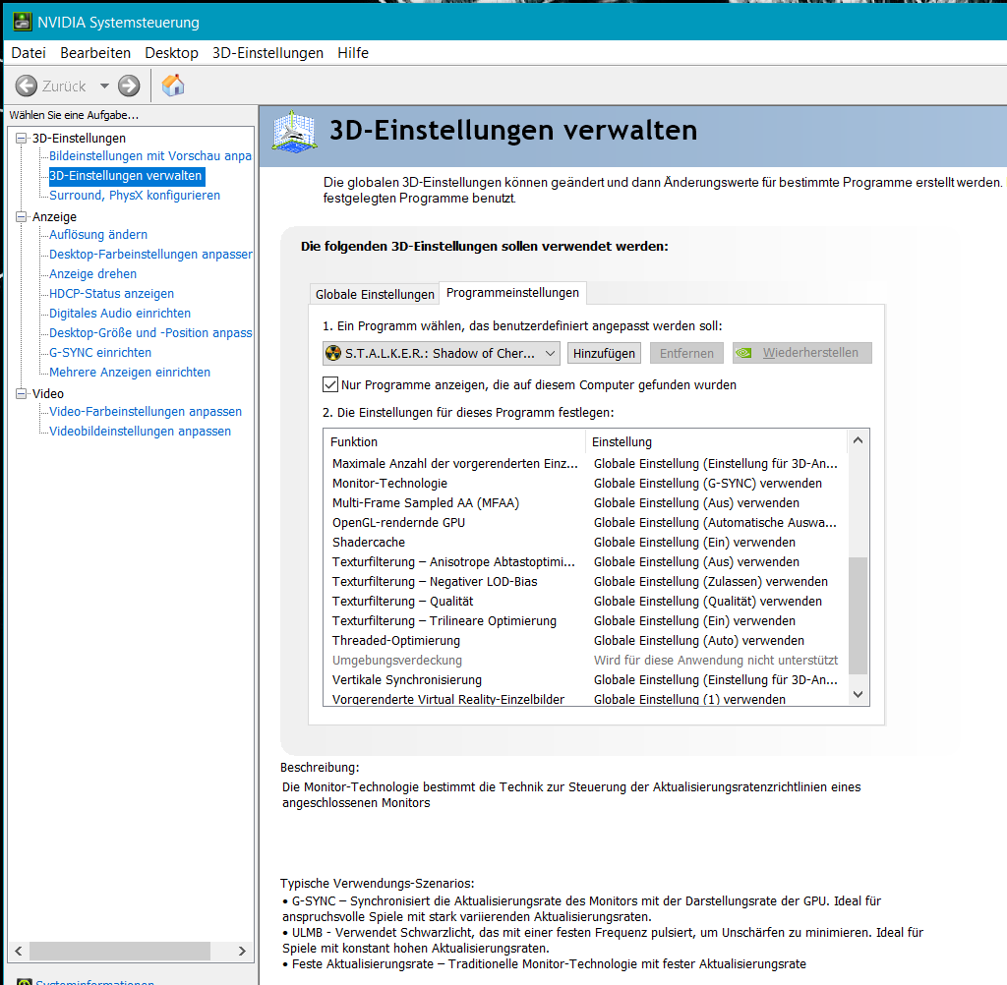Screen dimensions: 1007x985
Task: Open program selection dropdown S.T.A.L.K.E.R.
Action: pyautogui.click(x=442, y=353)
